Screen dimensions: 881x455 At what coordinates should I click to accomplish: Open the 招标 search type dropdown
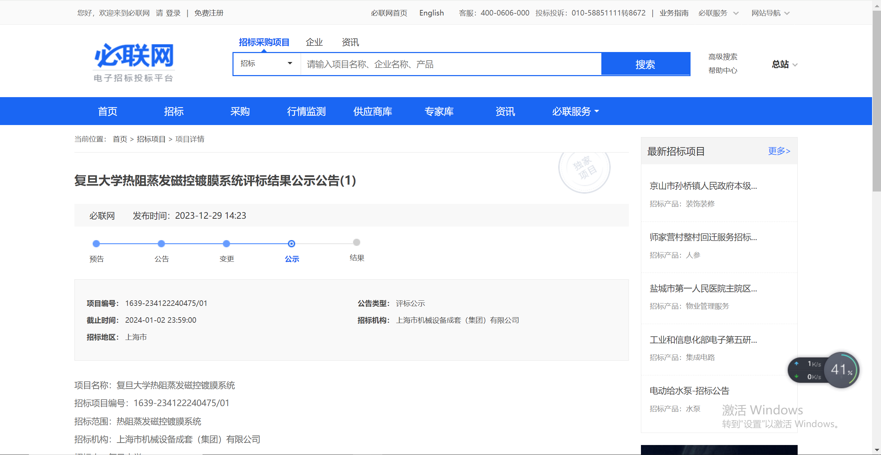click(x=267, y=64)
